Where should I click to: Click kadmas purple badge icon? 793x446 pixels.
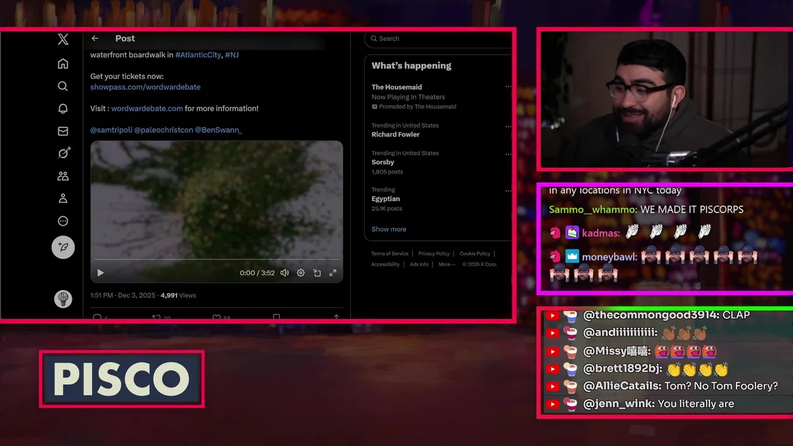572,233
